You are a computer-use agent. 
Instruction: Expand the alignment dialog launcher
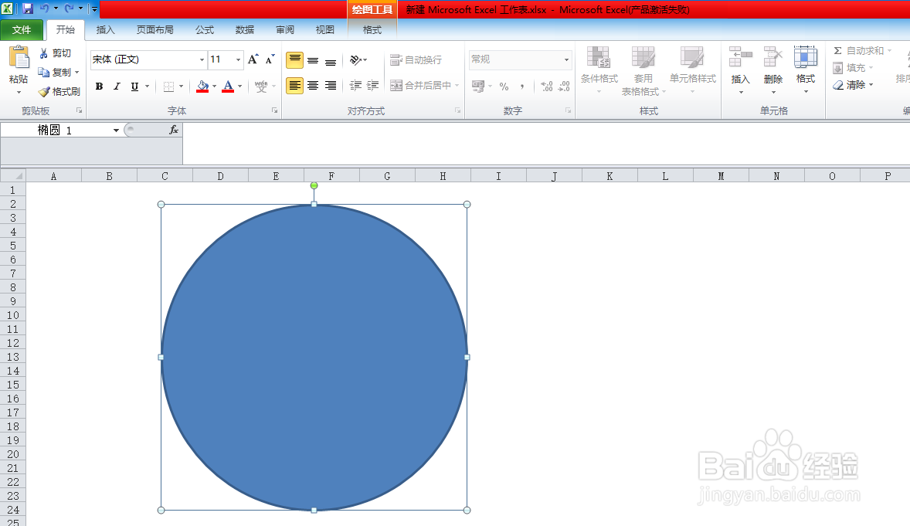[x=458, y=110]
